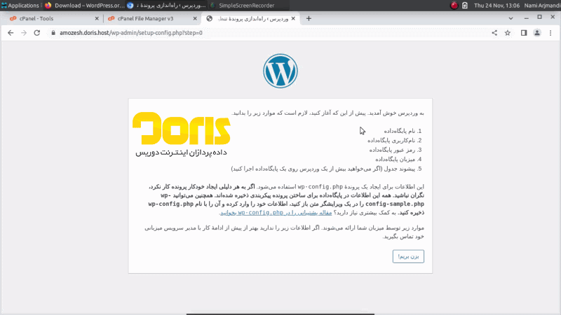
Task: Click the cPanel icon on Tools tab
Action: [13, 19]
